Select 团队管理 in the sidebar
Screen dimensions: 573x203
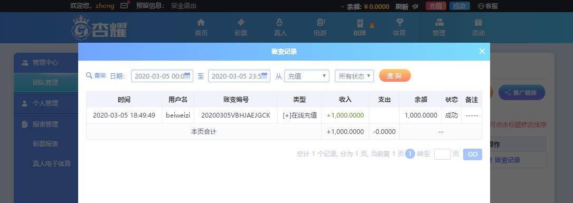point(45,82)
